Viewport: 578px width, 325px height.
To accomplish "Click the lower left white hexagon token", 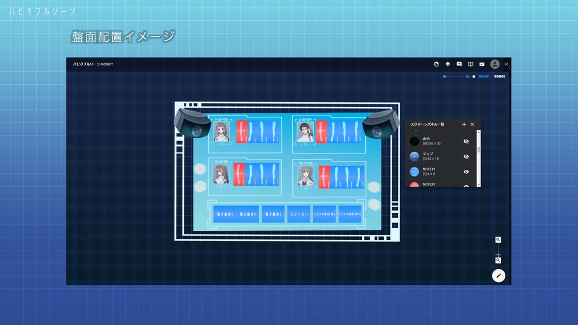I will [x=200, y=186].
